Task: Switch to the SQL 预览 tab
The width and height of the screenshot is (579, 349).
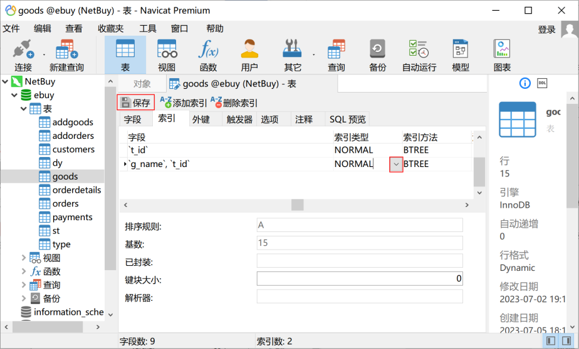Action: (348, 119)
